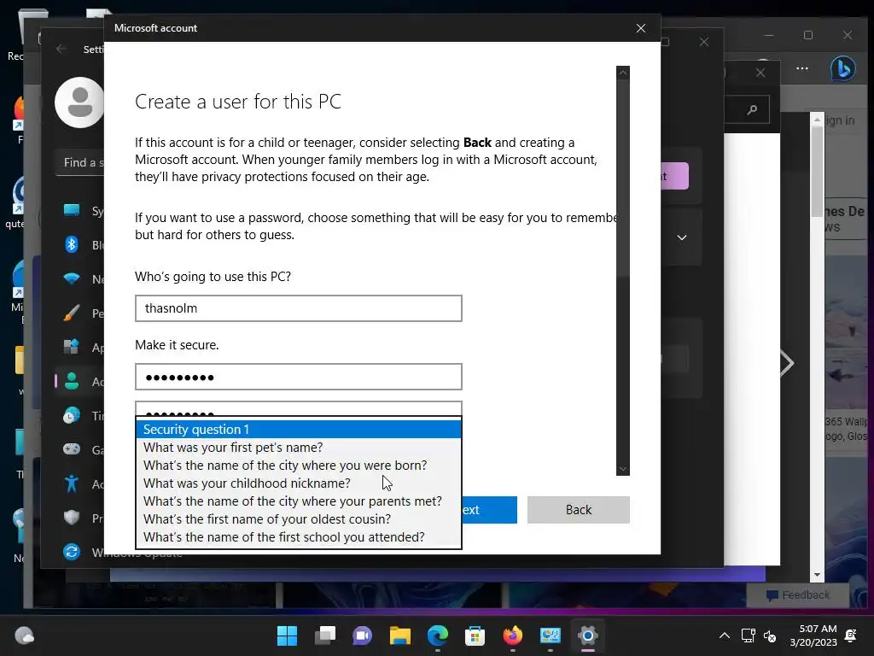Open the Bing icon in Edge

point(842,69)
